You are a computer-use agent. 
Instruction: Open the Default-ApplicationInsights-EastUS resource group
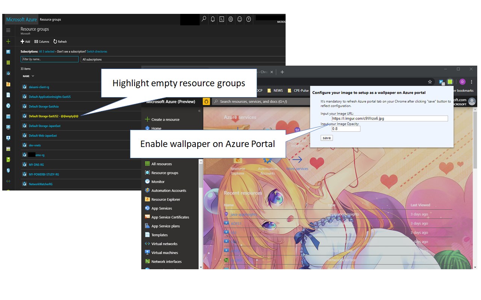click(50, 97)
